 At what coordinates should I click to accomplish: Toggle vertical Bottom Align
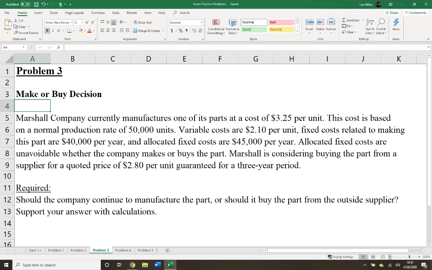114,22
